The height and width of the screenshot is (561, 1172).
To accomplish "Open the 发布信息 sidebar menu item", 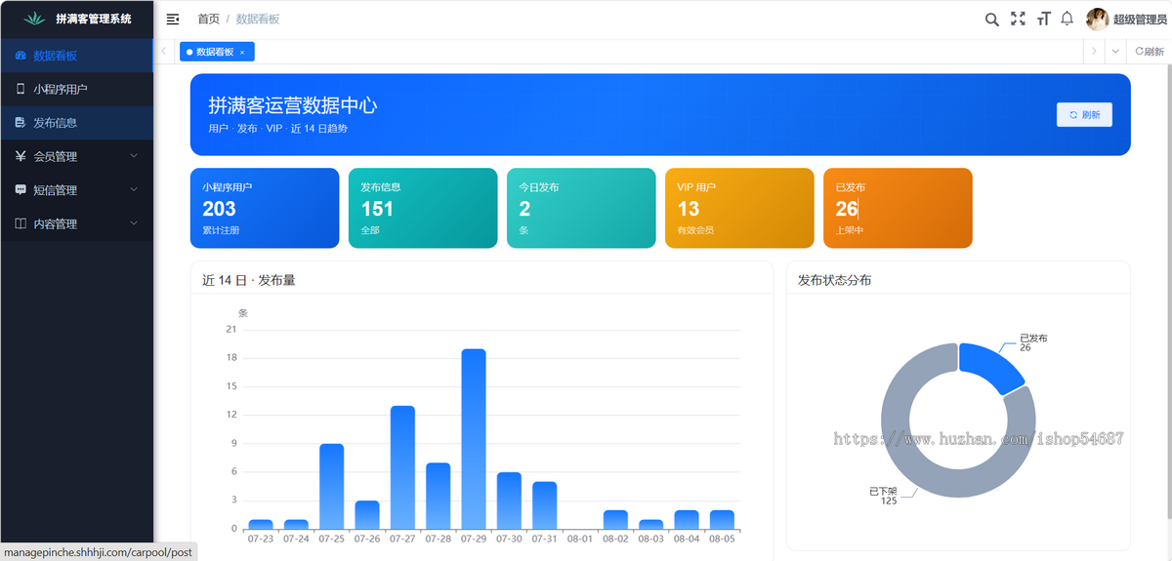I will [76, 123].
